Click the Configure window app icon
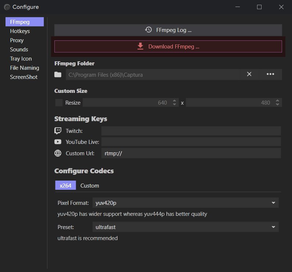The height and width of the screenshot is (272, 292). (7, 7)
